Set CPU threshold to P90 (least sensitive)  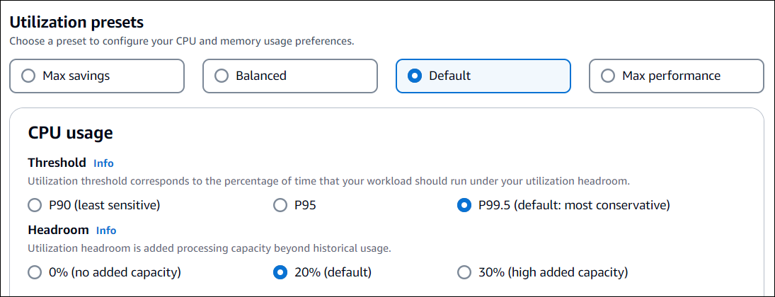click(x=35, y=205)
